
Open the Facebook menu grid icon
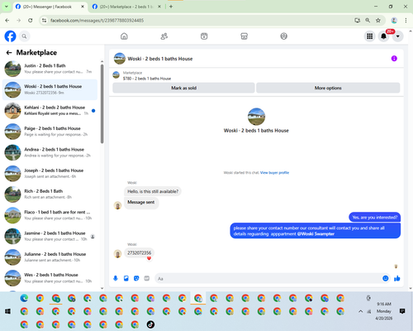pyautogui.click(x=370, y=36)
